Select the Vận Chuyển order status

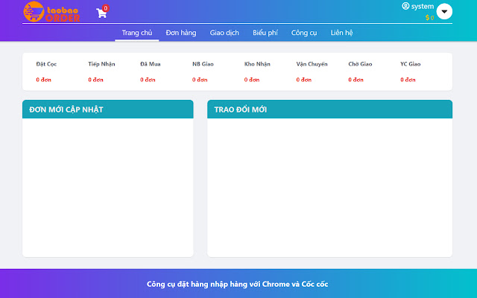point(312,64)
